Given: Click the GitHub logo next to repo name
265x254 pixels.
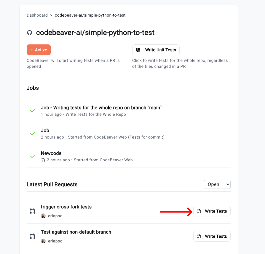Looking at the screenshot, I should (29, 33).
